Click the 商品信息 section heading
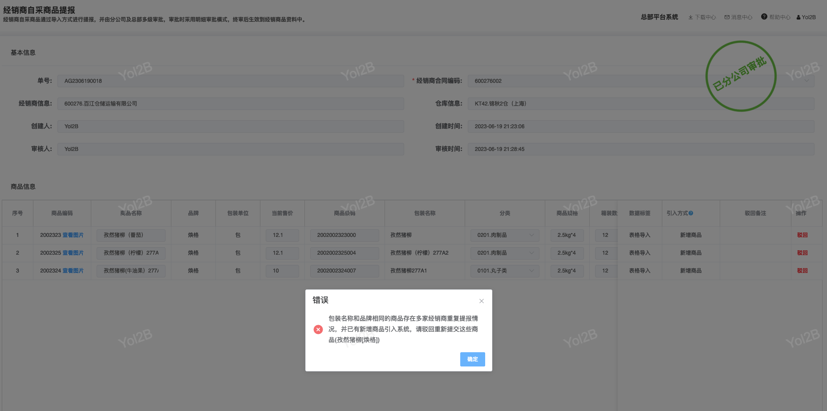 click(x=23, y=187)
